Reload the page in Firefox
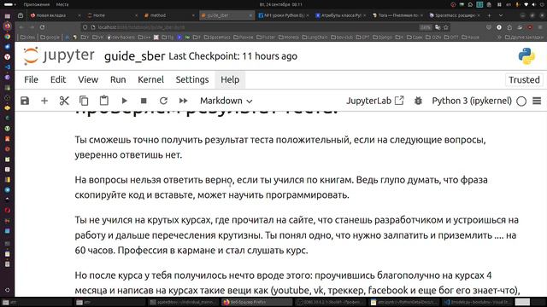Viewport: 547px width, 307px height. (42, 27)
